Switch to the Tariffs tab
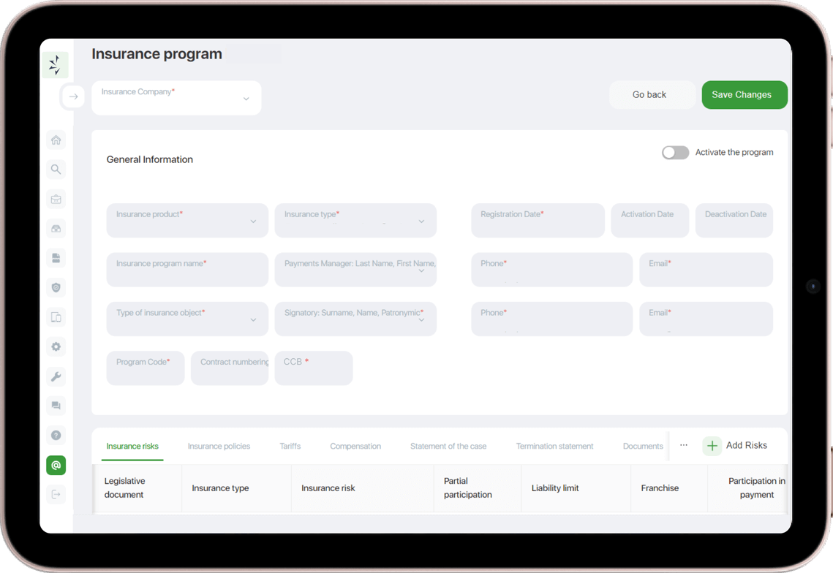 click(x=290, y=446)
